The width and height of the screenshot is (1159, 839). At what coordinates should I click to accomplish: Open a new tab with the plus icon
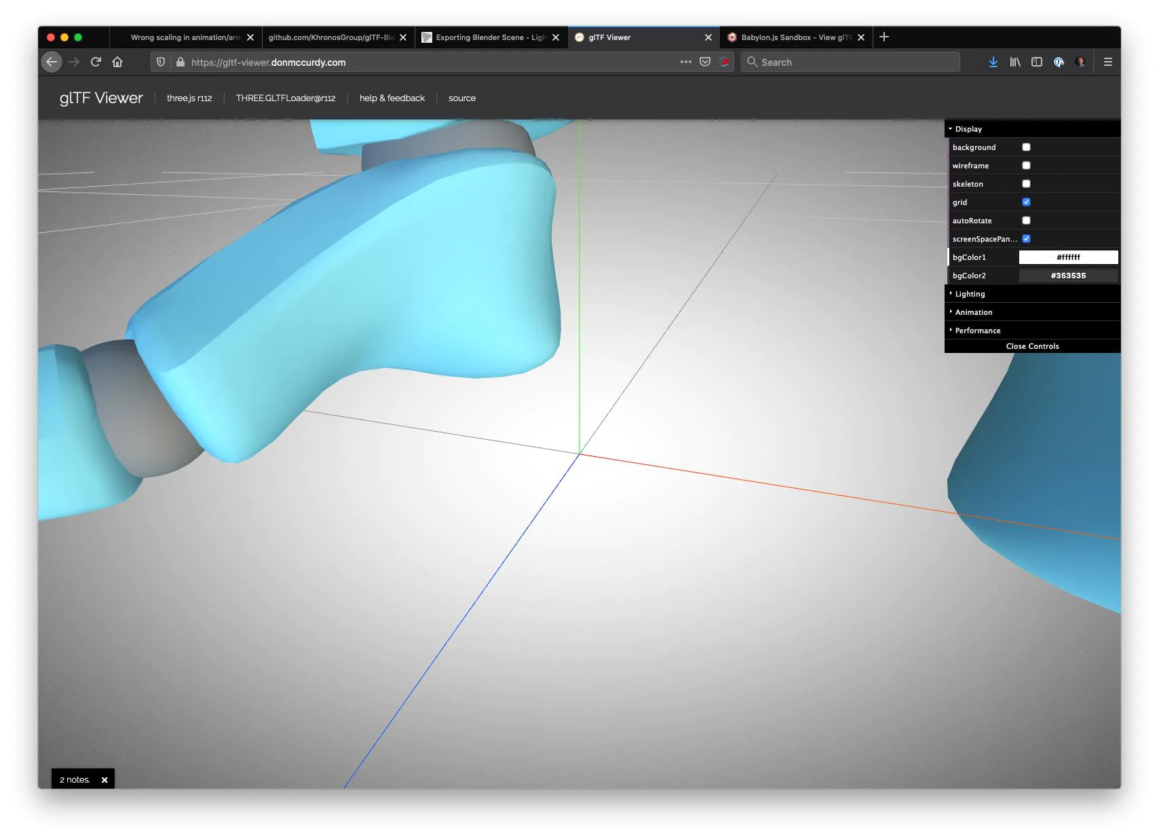click(x=884, y=37)
